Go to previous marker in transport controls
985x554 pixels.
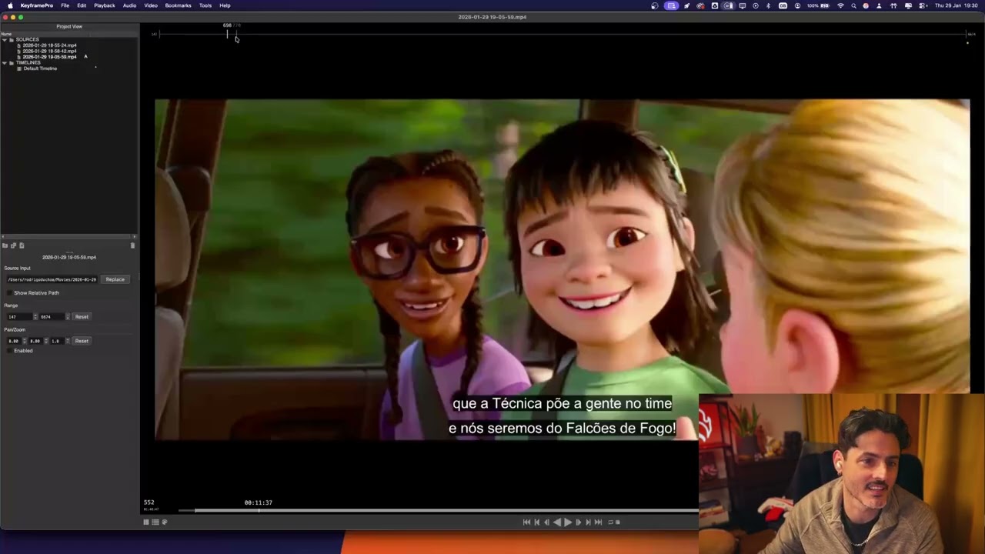pyautogui.click(x=537, y=522)
